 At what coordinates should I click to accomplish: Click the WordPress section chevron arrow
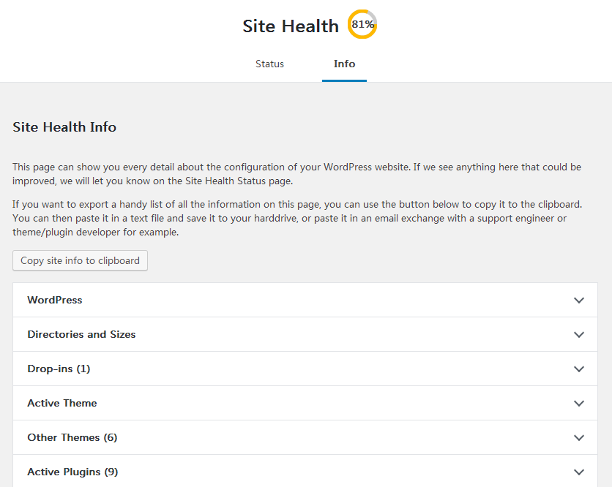click(579, 301)
